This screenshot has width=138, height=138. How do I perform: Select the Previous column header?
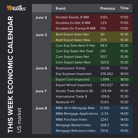(108, 8)
